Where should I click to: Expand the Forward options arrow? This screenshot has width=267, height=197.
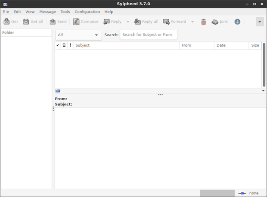pyautogui.click(x=192, y=22)
